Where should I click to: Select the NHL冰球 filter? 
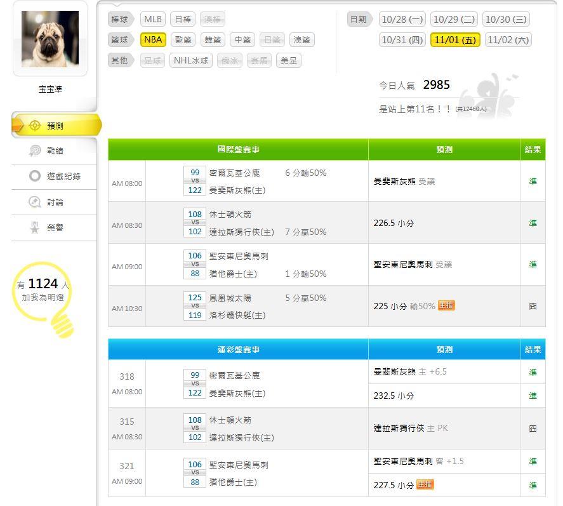point(191,60)
